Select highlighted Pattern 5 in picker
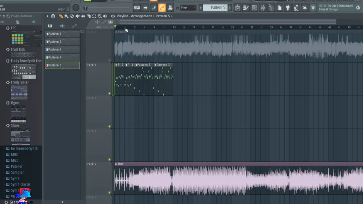 click(x=62, y=65)
